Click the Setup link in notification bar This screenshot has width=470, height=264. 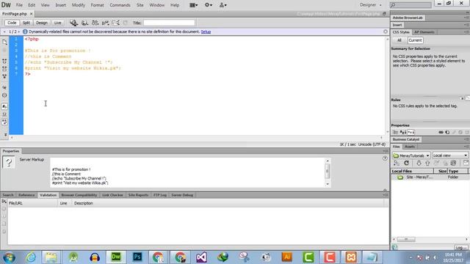[x=206, y=32]
